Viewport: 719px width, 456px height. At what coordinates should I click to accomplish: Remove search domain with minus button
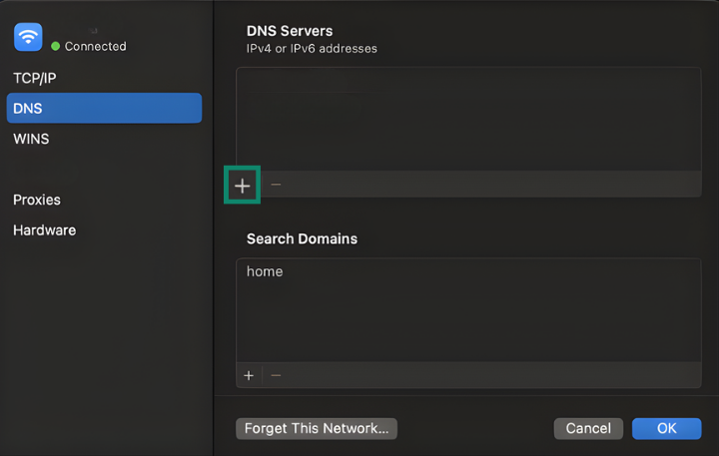(276, 376)
